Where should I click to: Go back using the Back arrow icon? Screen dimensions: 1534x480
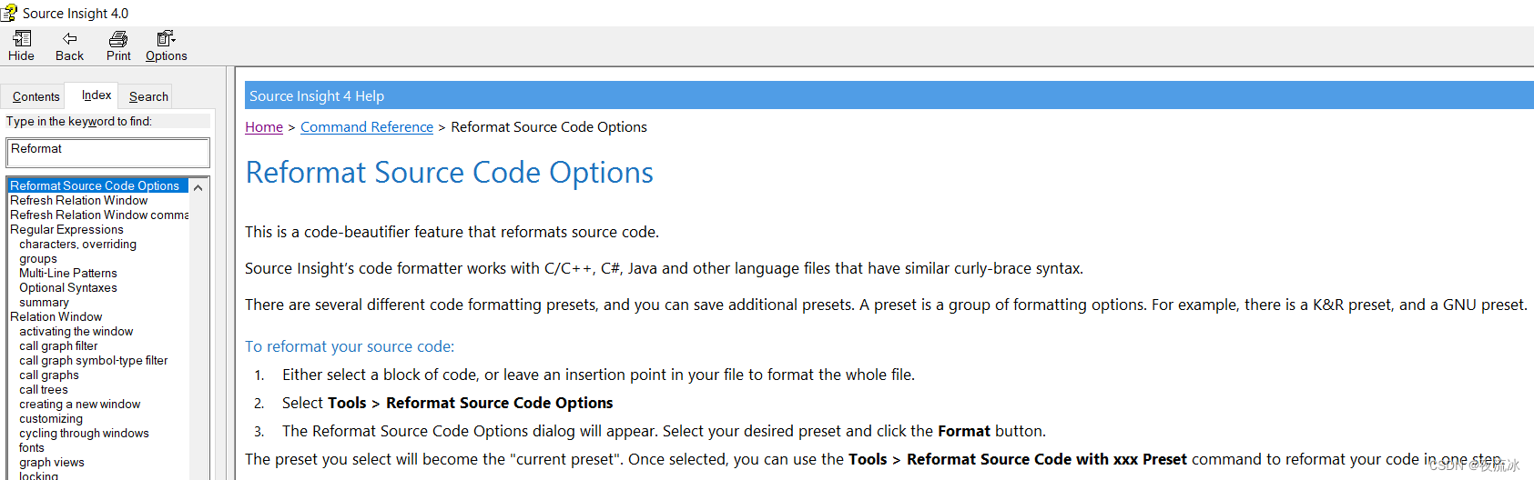pos(69,38)
